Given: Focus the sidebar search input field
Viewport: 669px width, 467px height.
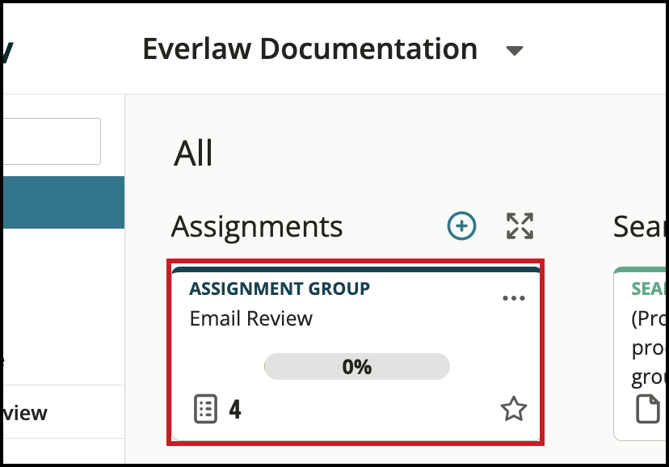Looking at the screenshot, I should (x=52, y=141).
